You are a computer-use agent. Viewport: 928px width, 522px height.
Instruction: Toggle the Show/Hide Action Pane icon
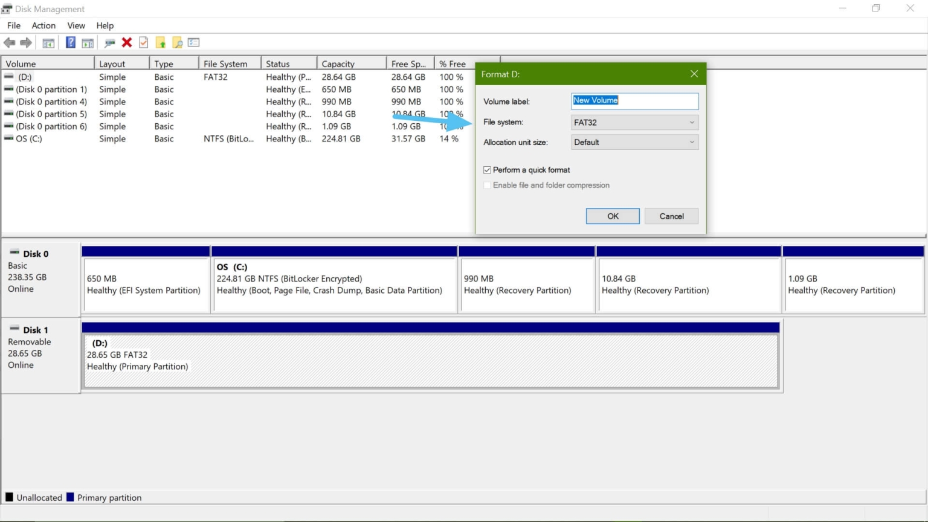coord(88,42)
